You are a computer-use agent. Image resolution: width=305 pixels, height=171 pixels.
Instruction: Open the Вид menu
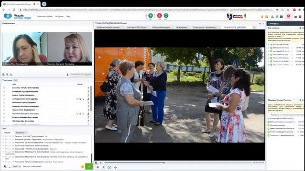[x=68, y=17]
